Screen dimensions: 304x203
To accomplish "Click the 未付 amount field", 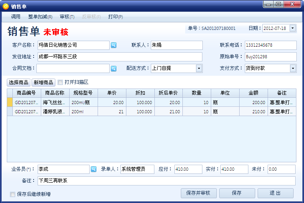I will (x=282, y=169).
